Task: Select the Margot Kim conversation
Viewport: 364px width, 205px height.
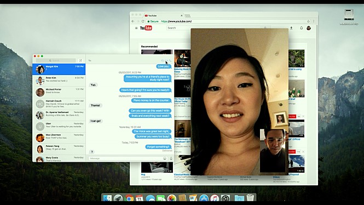Action: (59, 69)
